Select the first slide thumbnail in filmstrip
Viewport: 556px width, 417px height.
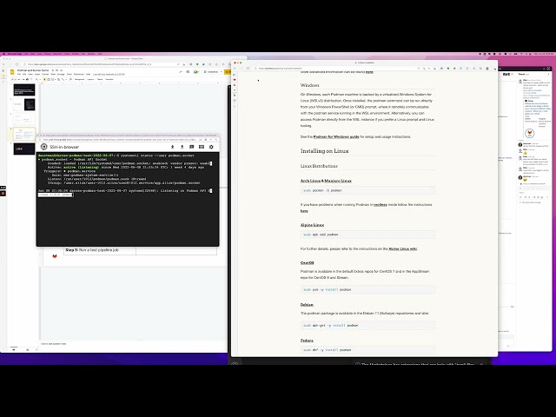[24, 89]
